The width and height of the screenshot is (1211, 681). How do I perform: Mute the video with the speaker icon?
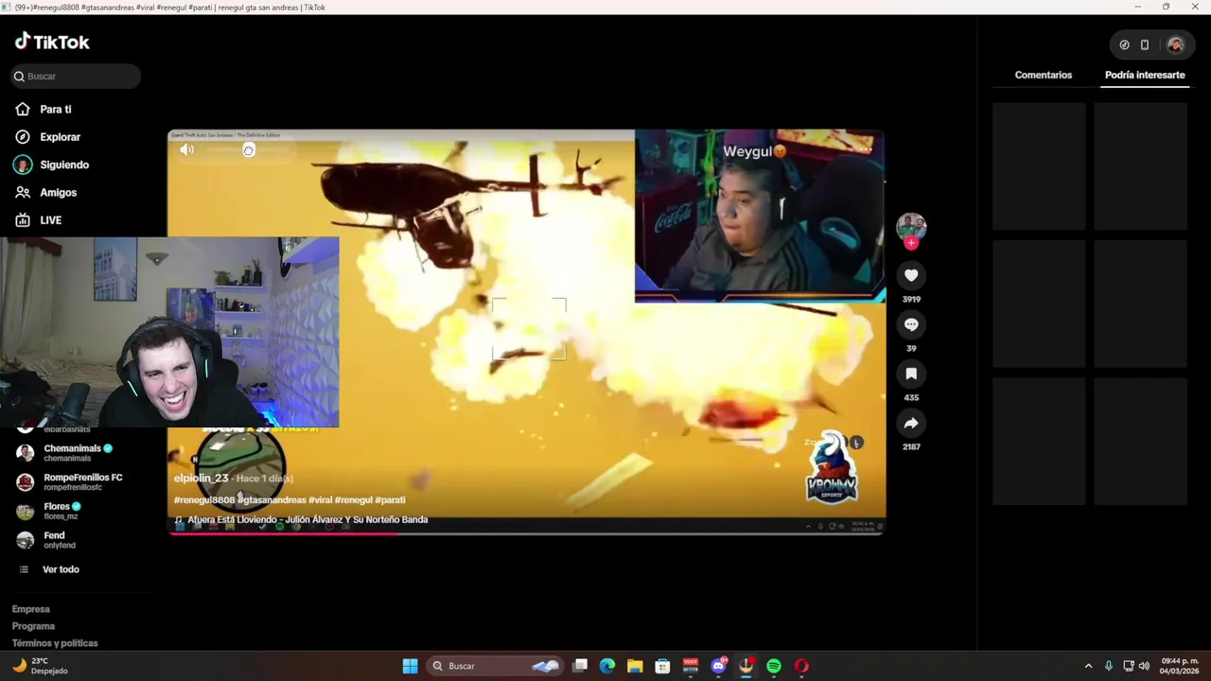(187, 149)
